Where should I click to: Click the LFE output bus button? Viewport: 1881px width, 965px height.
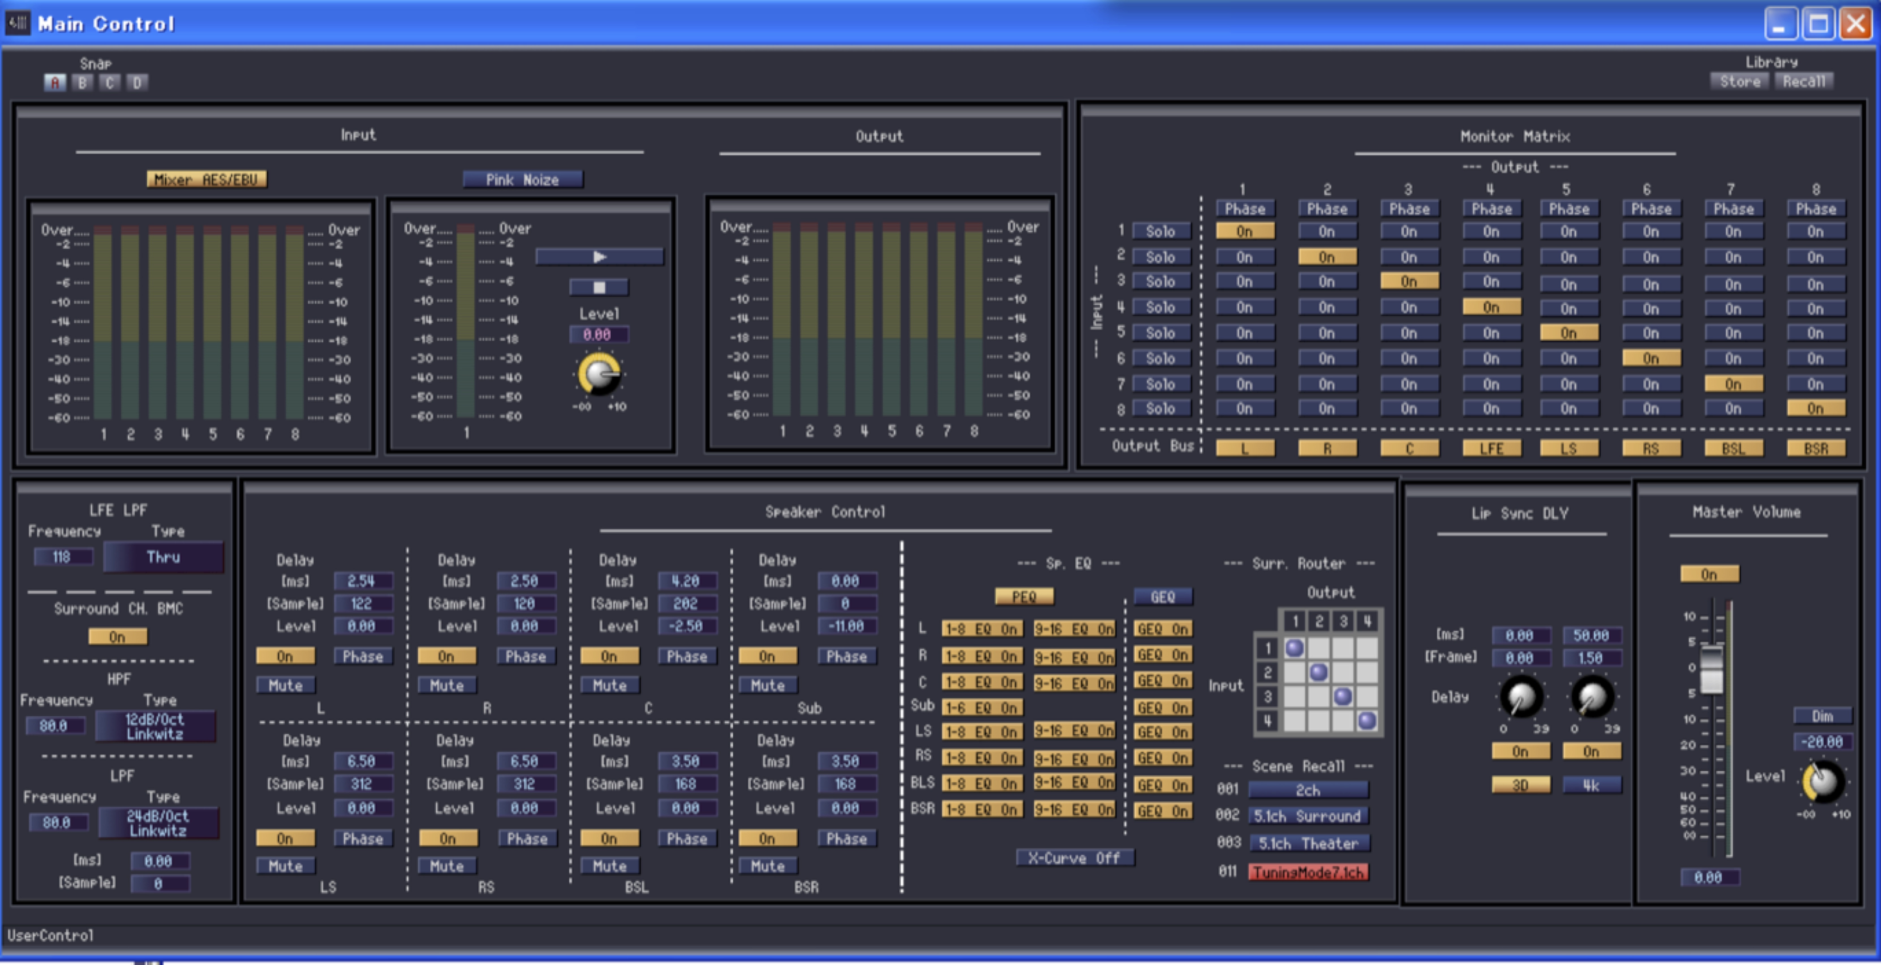(x=1492, y=448)
